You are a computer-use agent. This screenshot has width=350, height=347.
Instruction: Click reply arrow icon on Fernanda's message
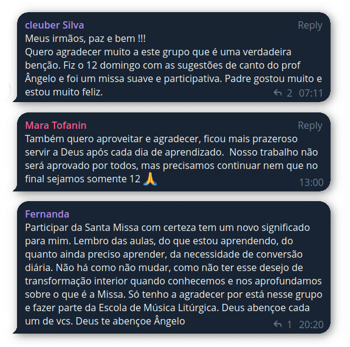278,324
